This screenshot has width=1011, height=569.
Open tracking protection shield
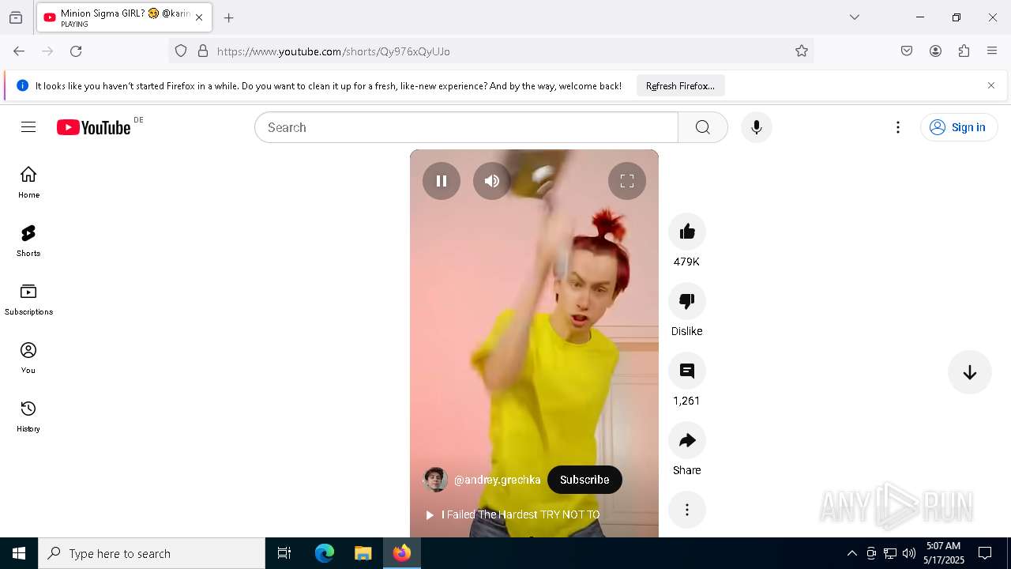tap(181, 51)
